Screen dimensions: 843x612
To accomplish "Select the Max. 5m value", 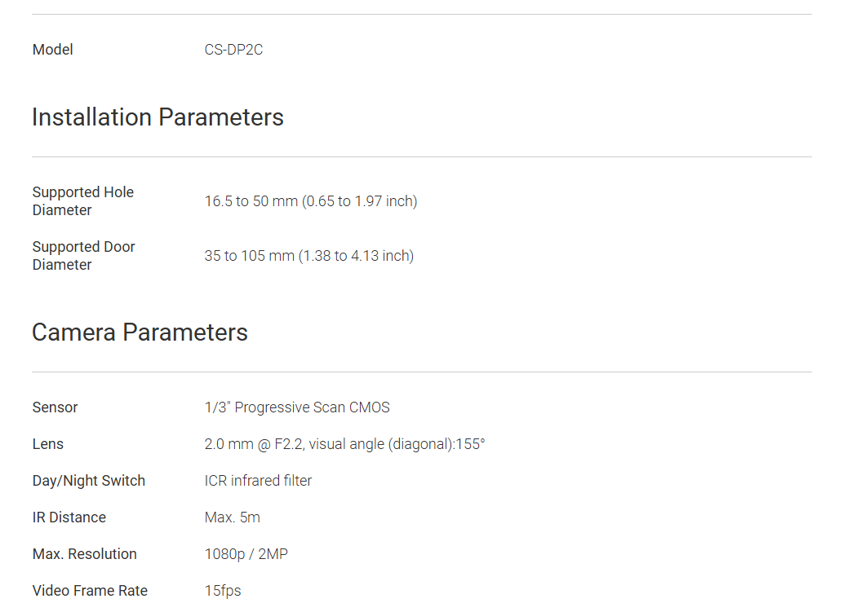I will (232, 517).
